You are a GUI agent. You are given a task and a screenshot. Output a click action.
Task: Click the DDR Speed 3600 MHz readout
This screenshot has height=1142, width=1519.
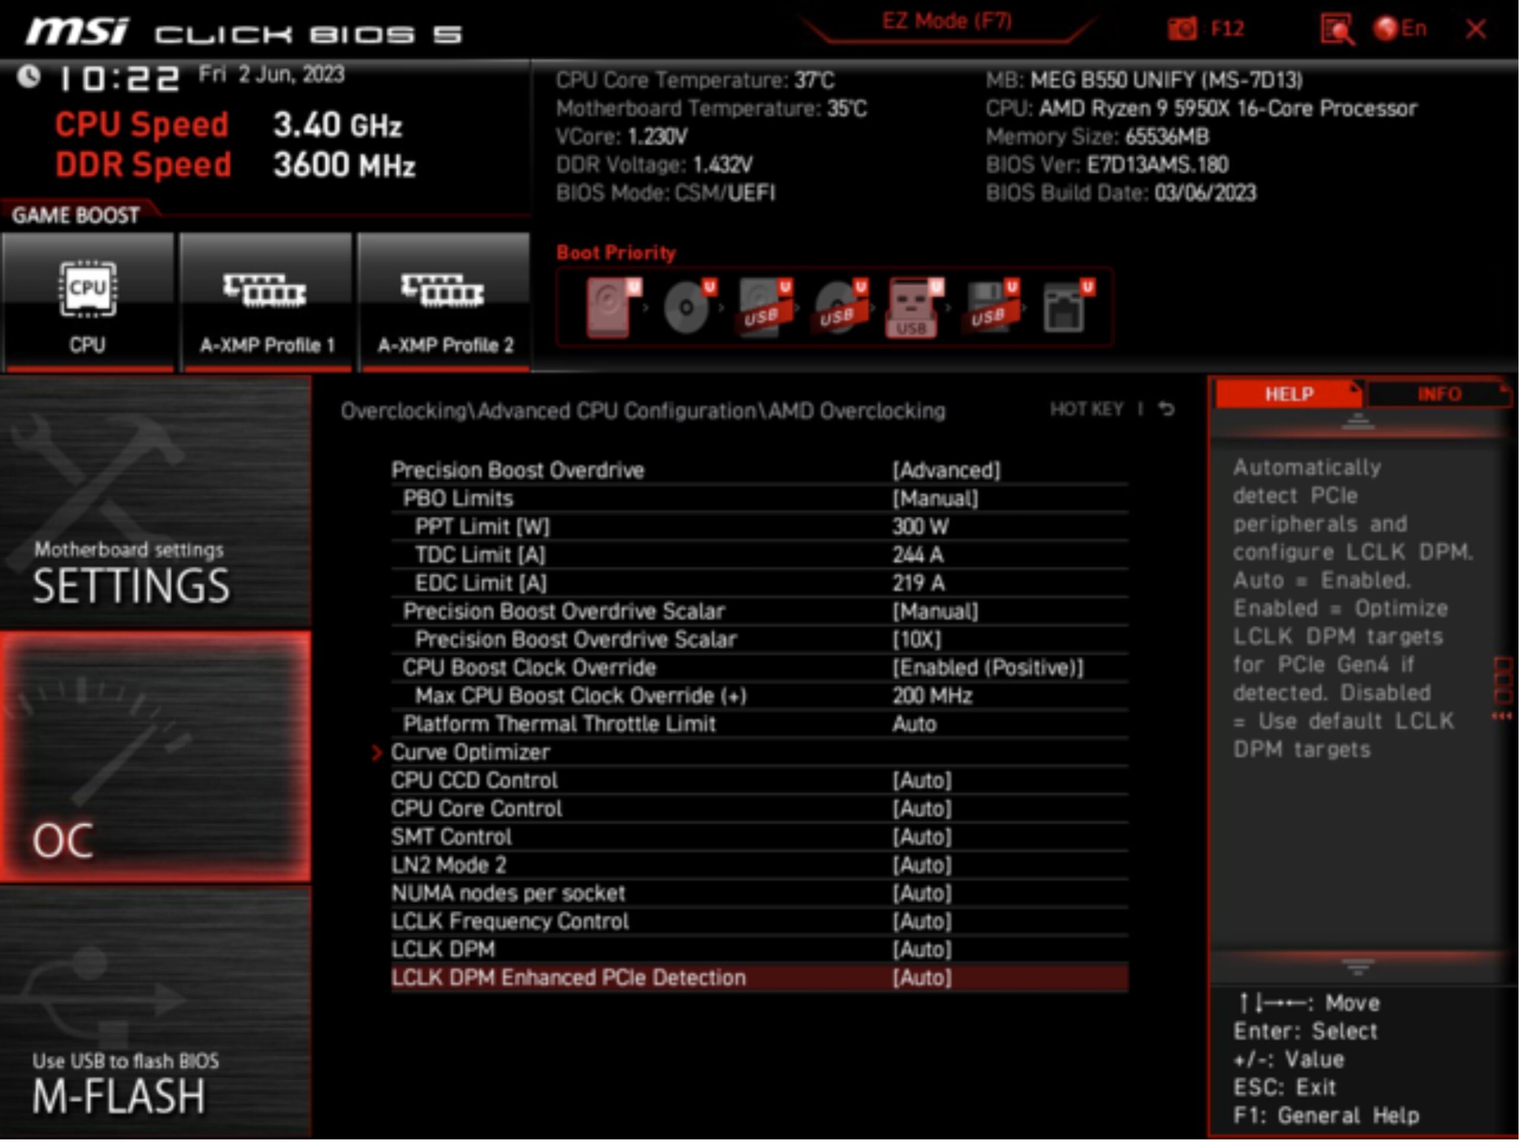coord(235,165)
